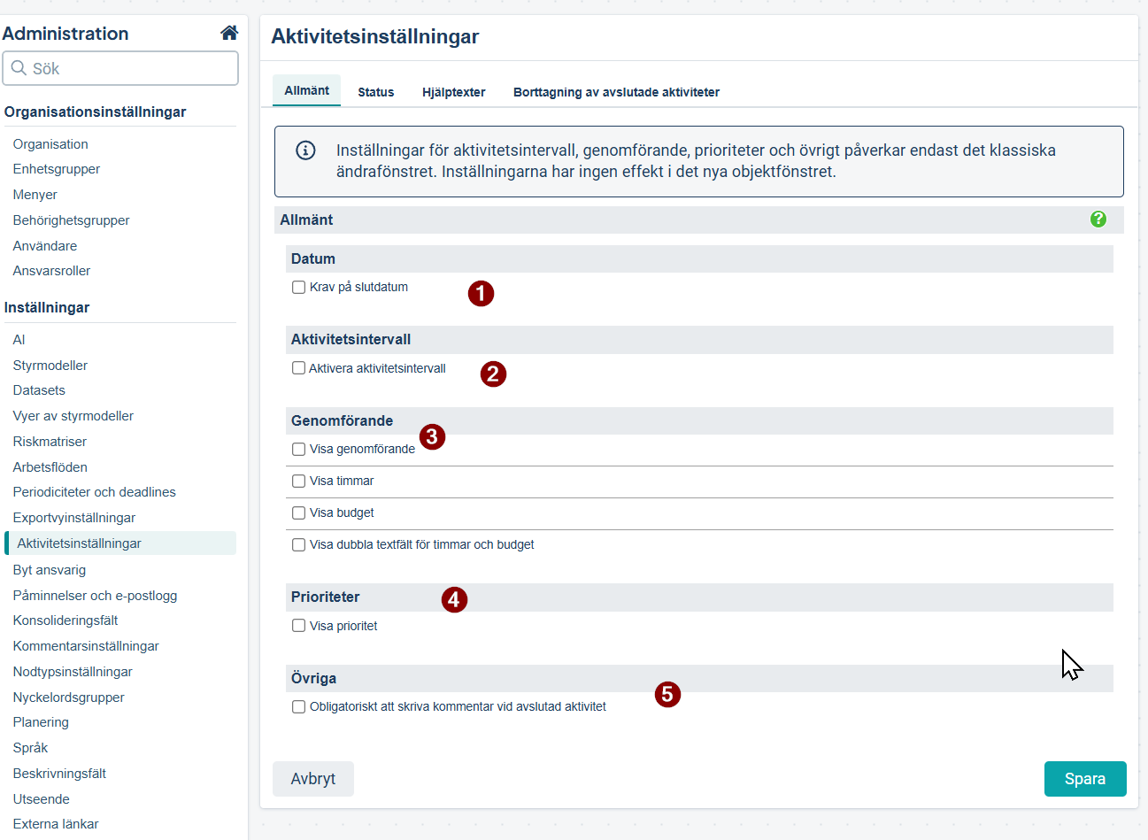The width and height of the screenshot is (1148, 840).
Task: Check the Visa budget option
Action: pyautogui.click(x=299, y=512)
